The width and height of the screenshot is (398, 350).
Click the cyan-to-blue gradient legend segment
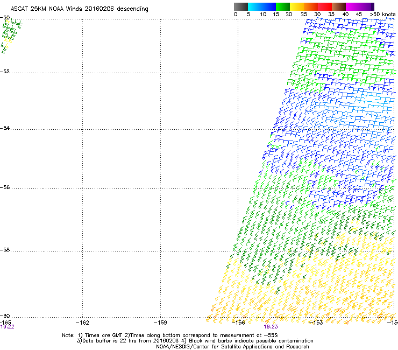pyautogui.click(x=262, y=6)
